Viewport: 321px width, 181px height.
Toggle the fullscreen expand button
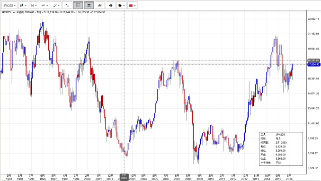tap(89, 5)
